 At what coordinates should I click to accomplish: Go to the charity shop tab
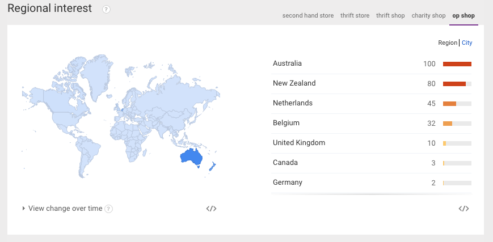tap(428, 16)
